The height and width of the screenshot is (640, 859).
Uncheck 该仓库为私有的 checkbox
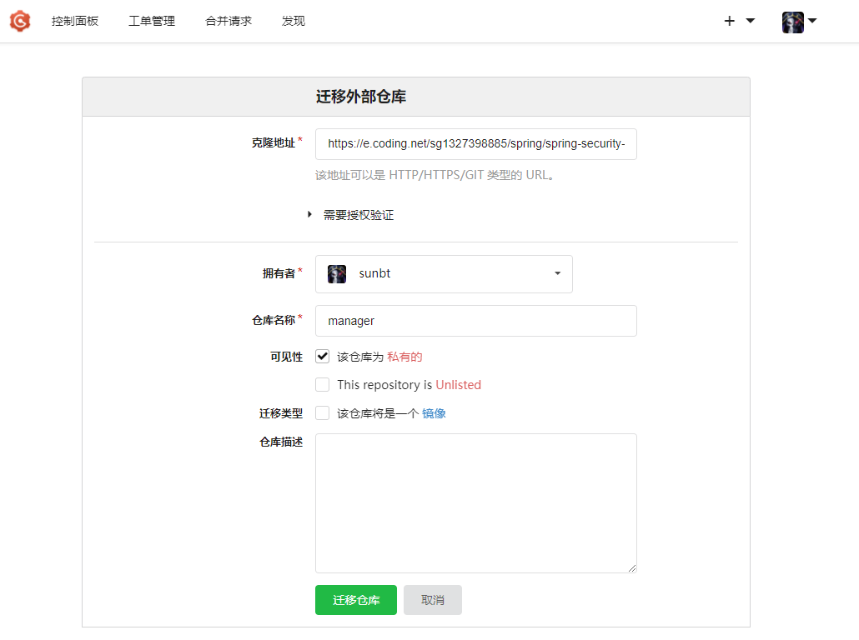pos(322,356)
